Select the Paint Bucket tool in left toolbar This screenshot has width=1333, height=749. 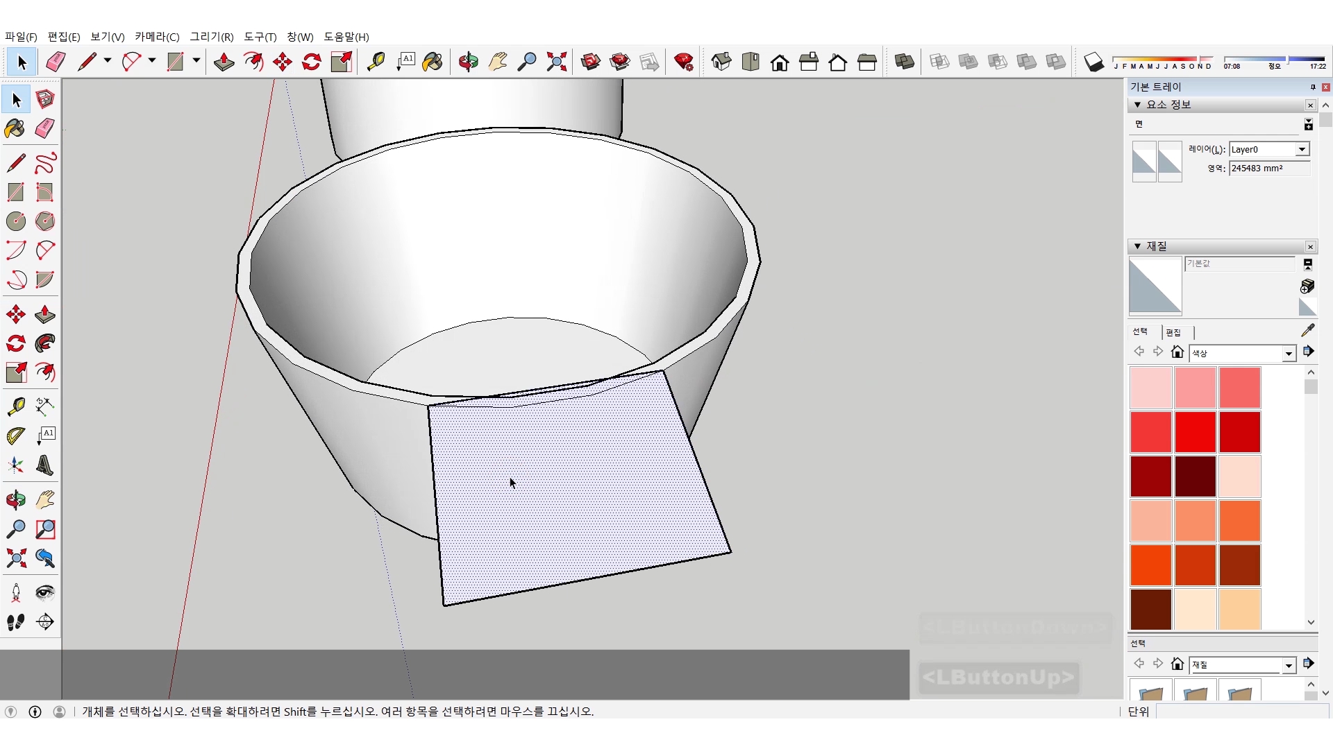tap(15, 128)
